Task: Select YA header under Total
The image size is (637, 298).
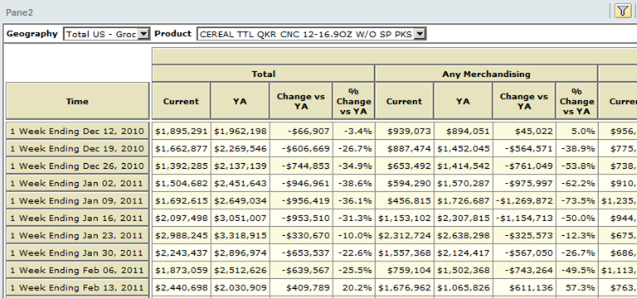Action: [240, 101]
